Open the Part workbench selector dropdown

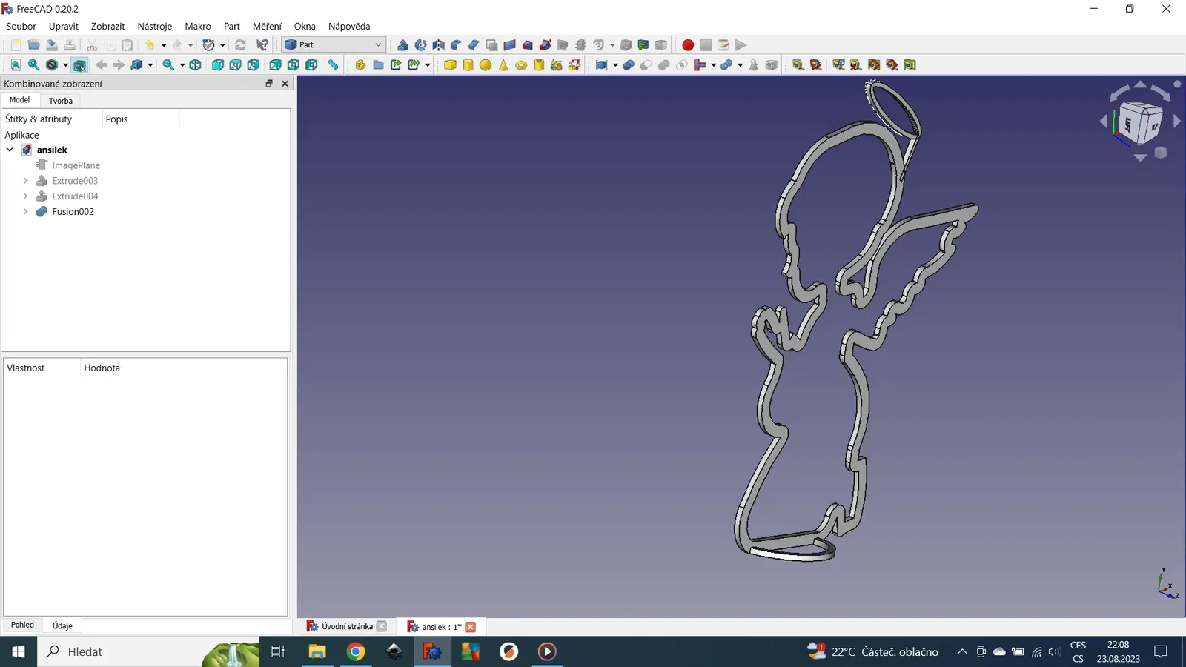334,45
